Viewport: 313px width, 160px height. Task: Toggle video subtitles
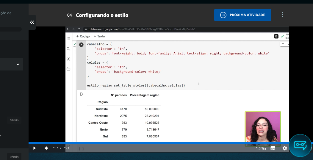tap(273, 148)
